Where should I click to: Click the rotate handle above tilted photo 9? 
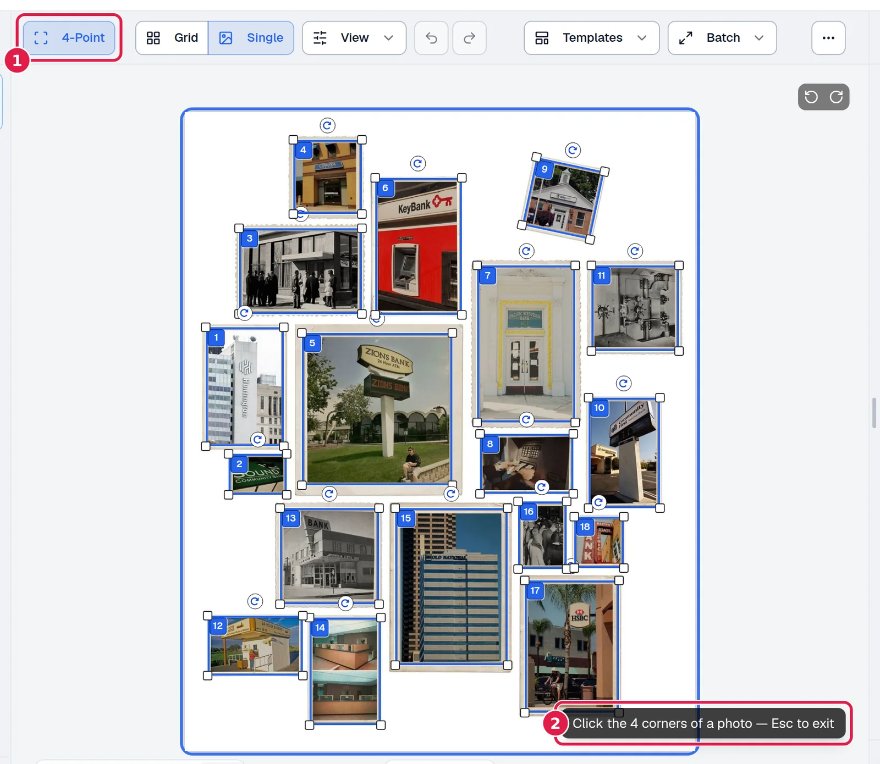coord(573,150)
